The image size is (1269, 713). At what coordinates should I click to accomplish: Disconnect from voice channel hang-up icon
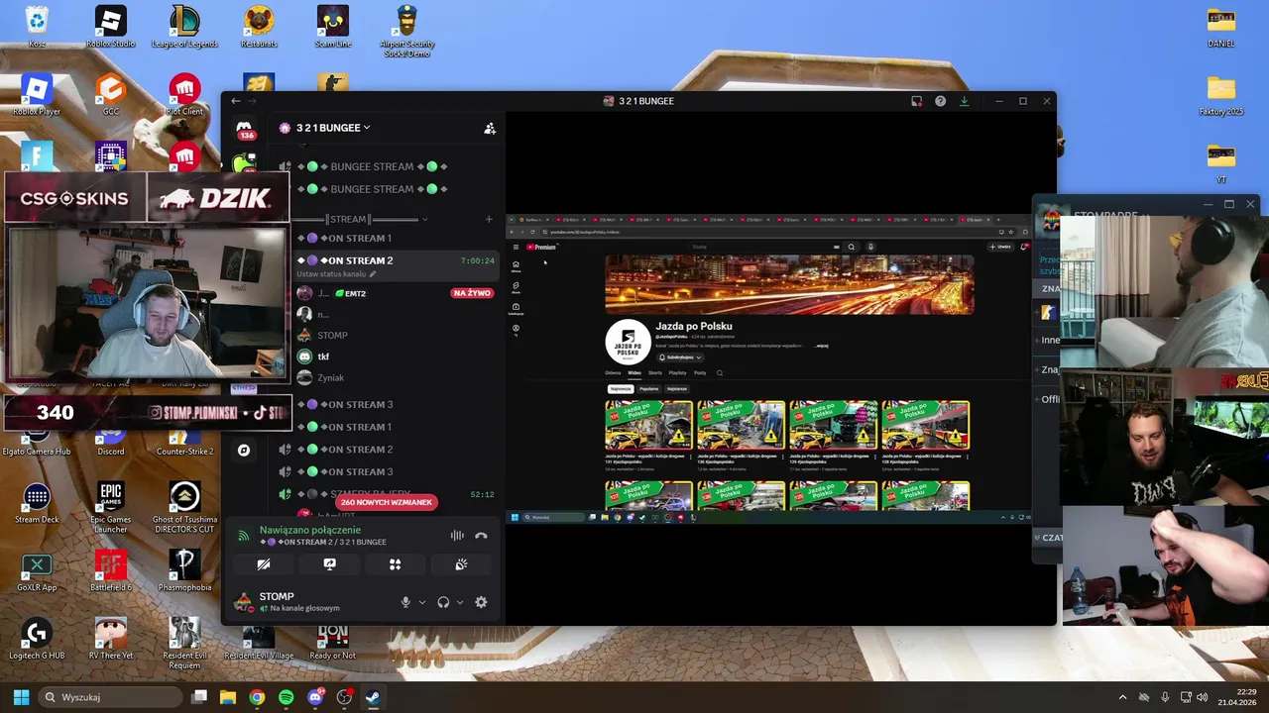click(481, 536)
